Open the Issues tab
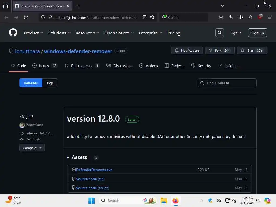 pyautogui.click(x=45, y=66)
